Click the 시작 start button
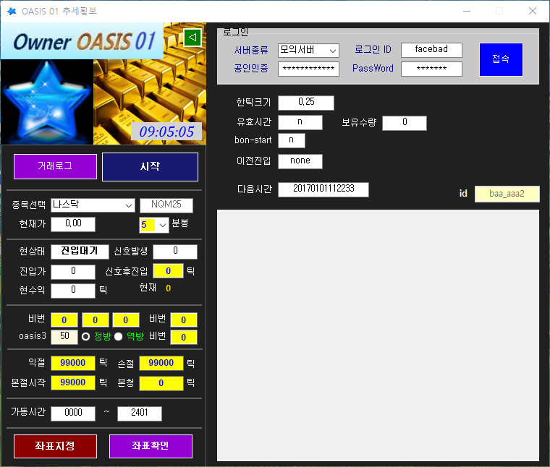 pyautogui.click(x=150, y=167)
